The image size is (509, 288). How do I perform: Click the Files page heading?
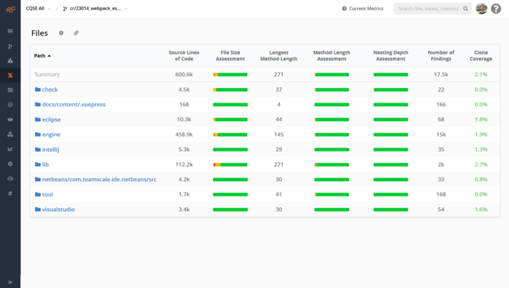click(39, 33)
